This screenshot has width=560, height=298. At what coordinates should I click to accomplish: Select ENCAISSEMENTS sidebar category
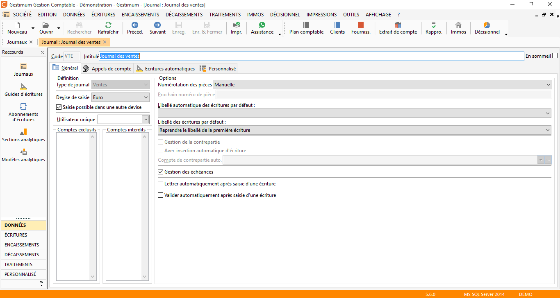(x=23, y=245)
